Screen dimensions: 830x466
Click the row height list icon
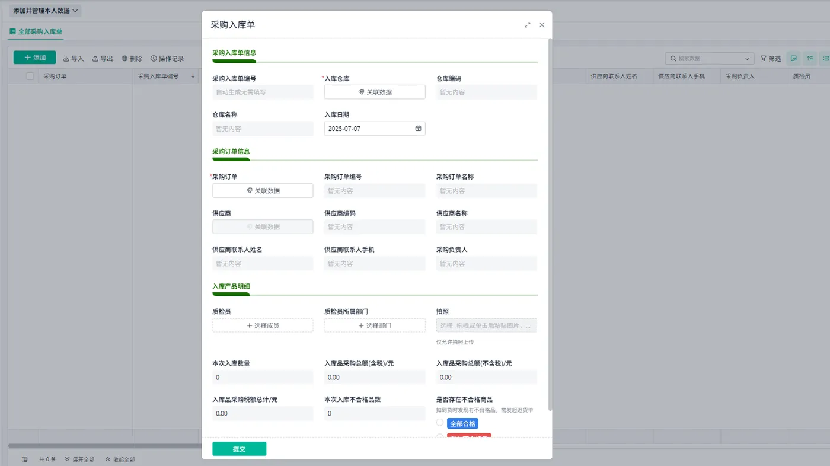click(825, 59)
